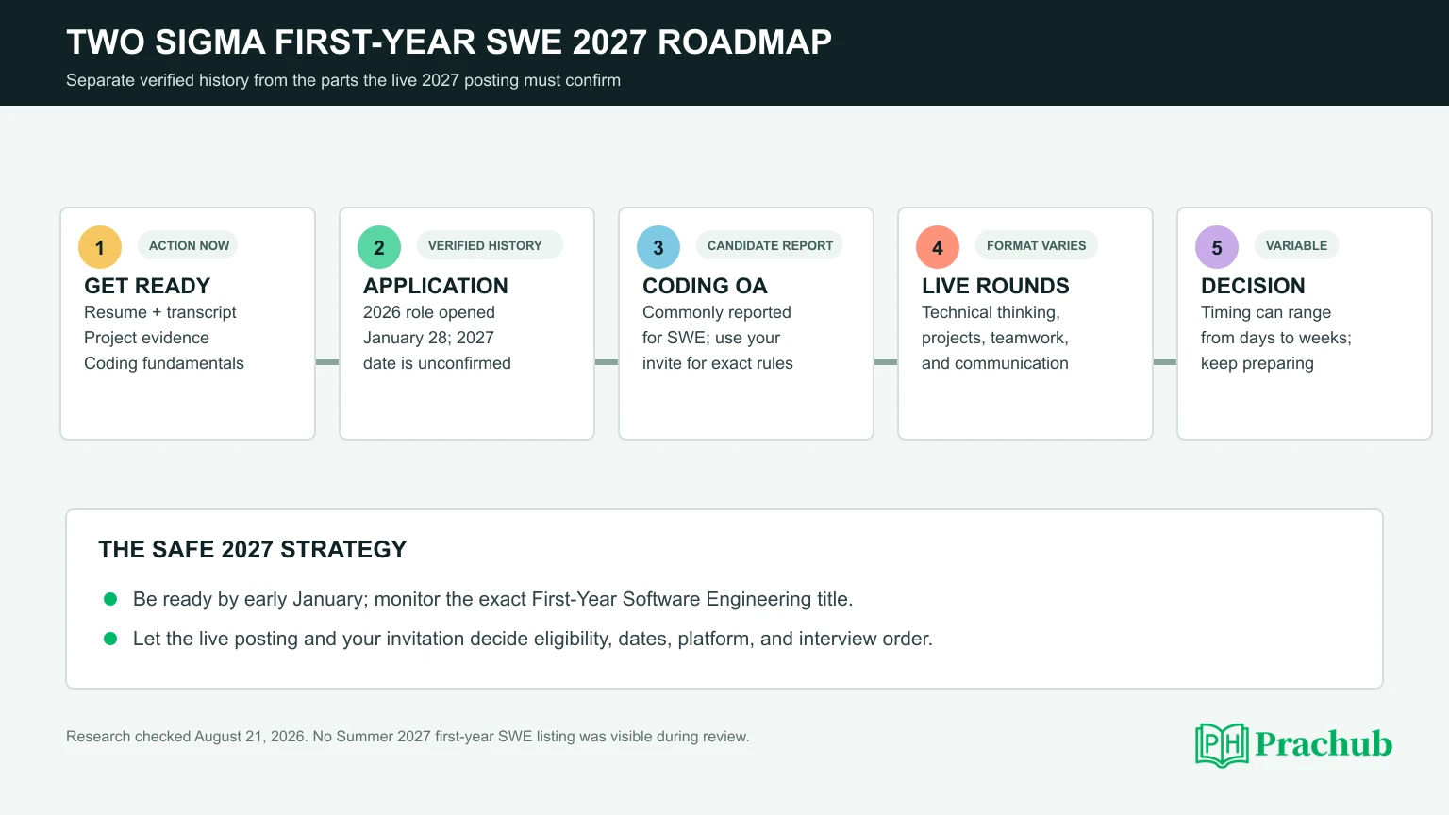
Task: Select the FORMAT VARIES badge
Action: [1036, 245]
